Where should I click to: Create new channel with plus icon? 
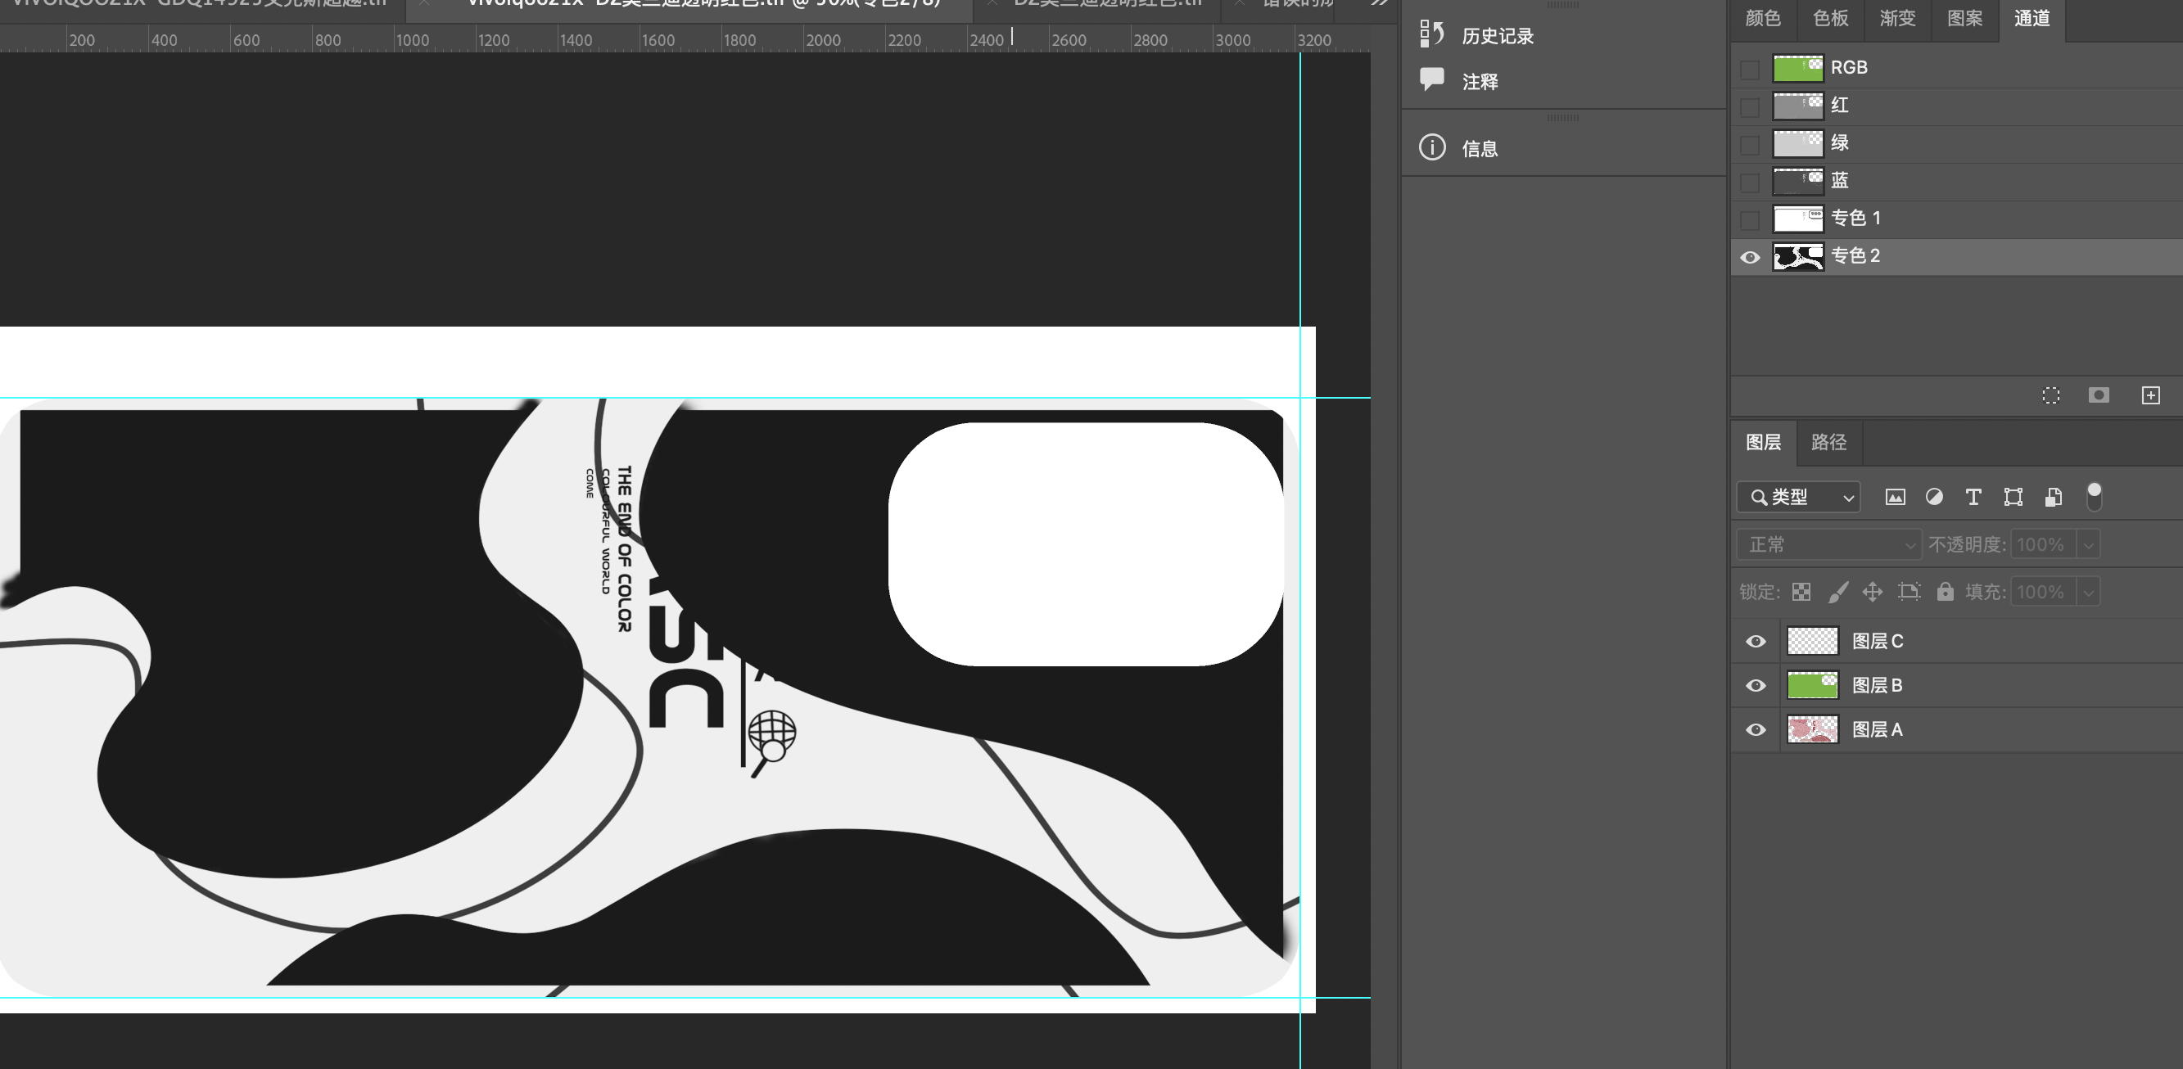tap(2150, 395)
